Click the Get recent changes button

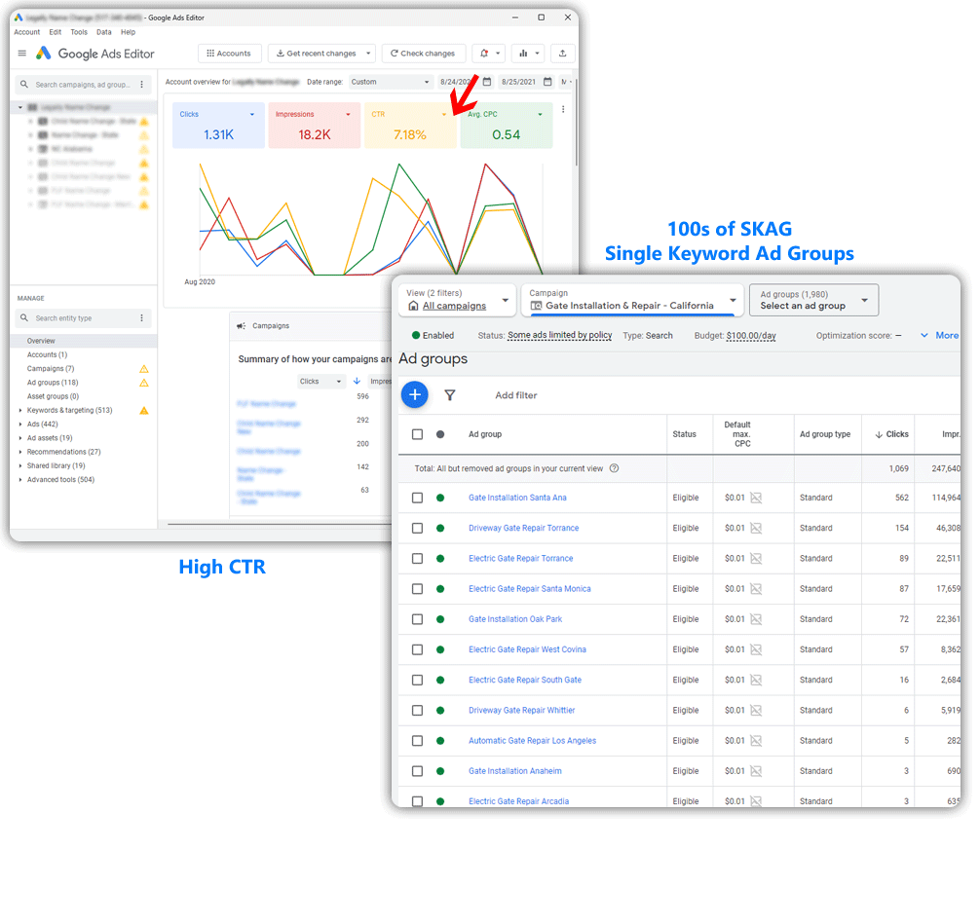pos(320,54)
